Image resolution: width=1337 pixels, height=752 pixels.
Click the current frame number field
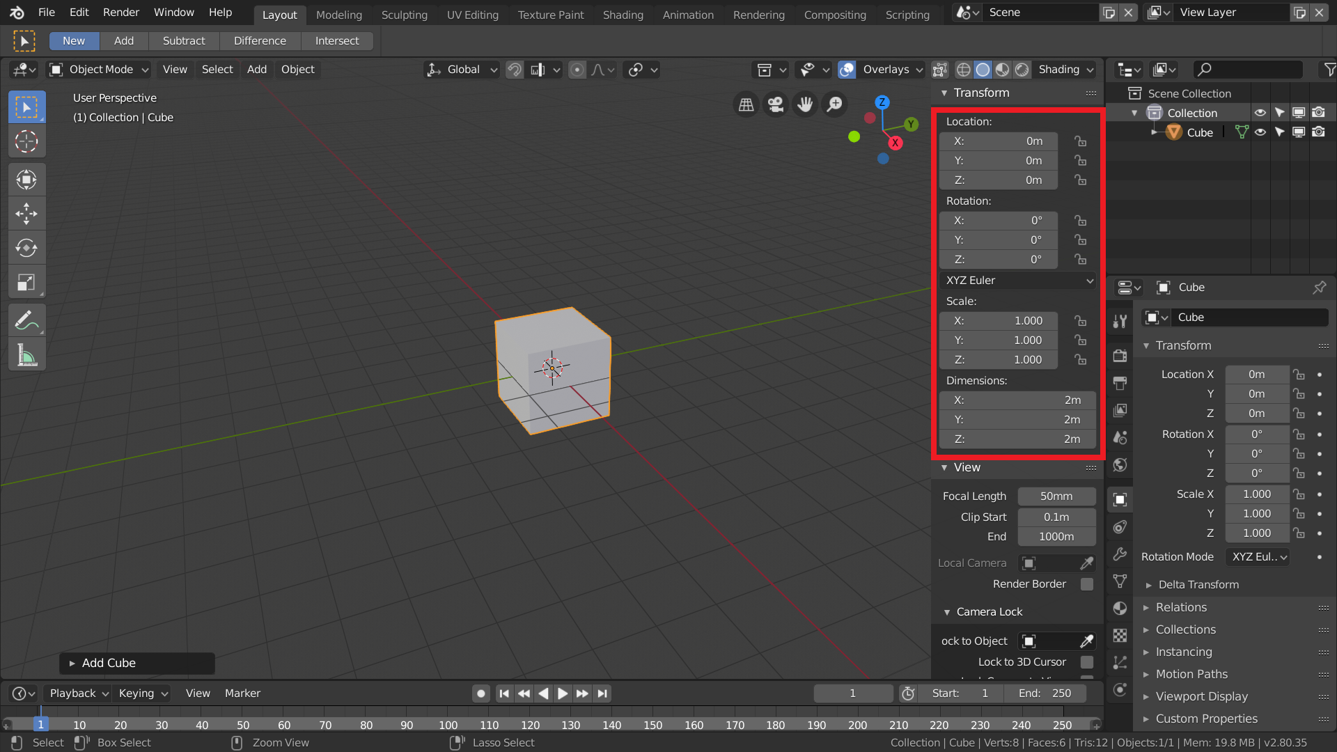pyautogui.click(x=853, y=694)
